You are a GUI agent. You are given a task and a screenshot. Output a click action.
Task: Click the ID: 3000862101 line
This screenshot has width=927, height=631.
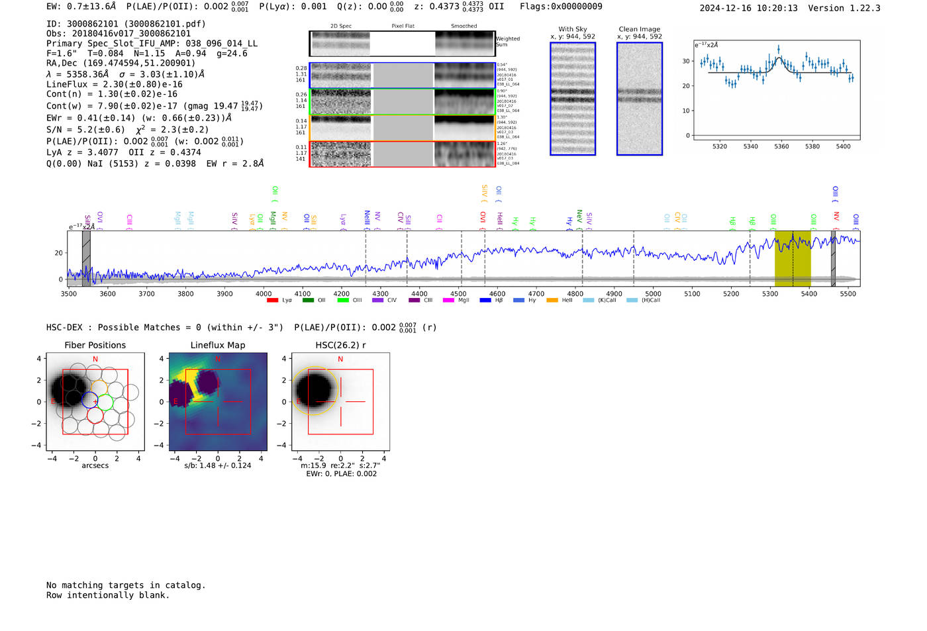coord(126,24)
